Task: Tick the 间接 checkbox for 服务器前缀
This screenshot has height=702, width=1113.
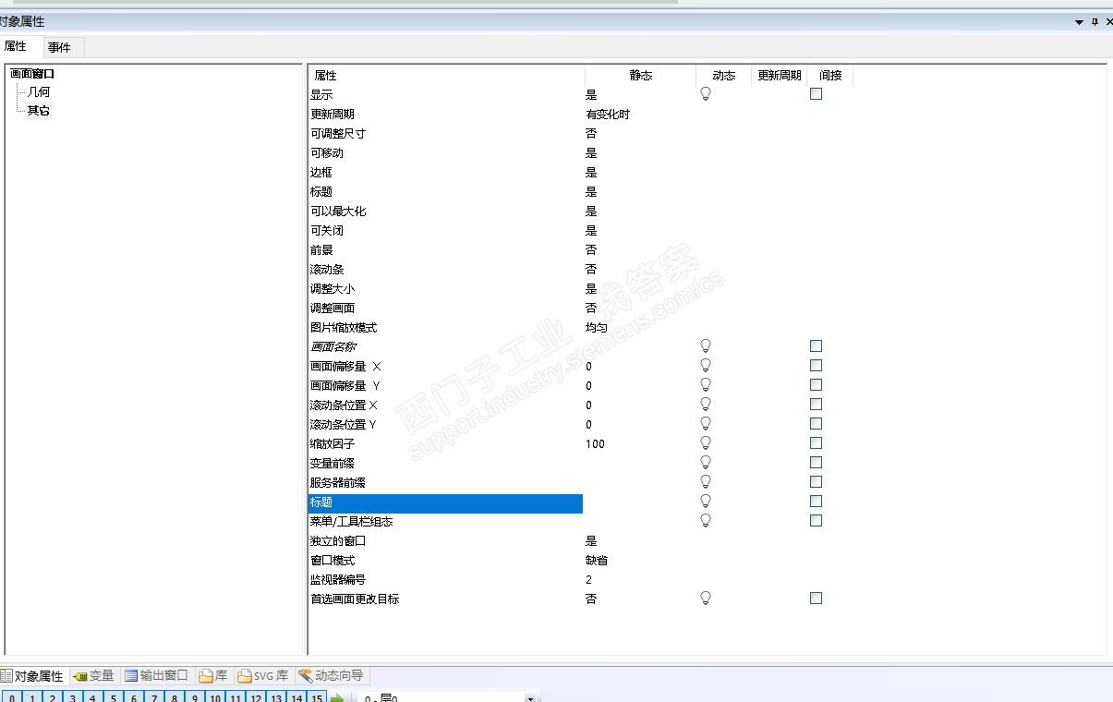Action: coord(816,482)
